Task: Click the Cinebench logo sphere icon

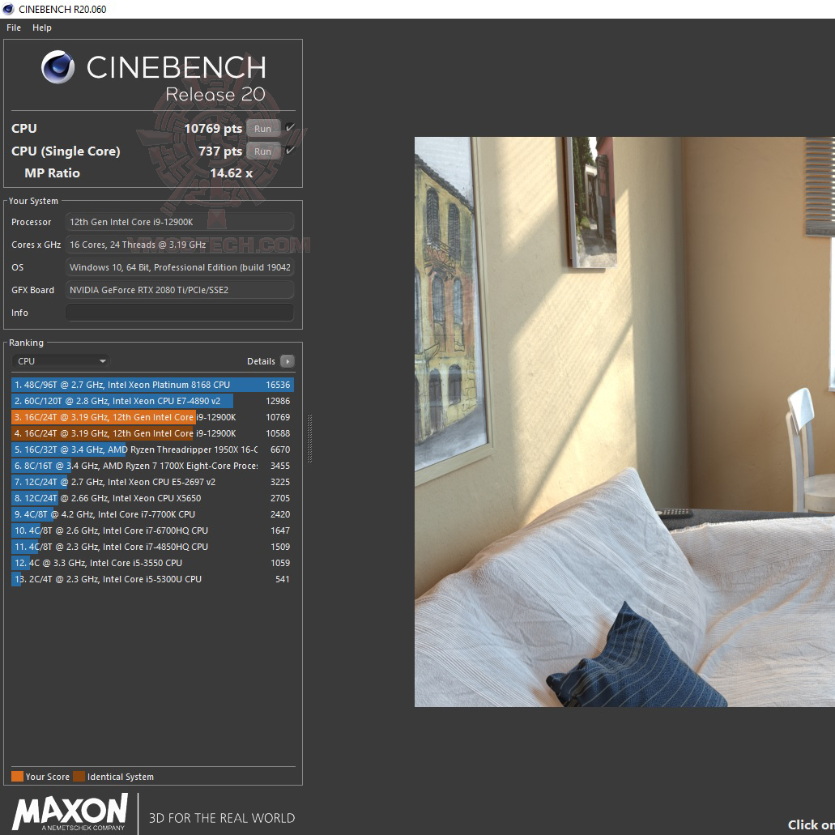Action: (58, 67)
